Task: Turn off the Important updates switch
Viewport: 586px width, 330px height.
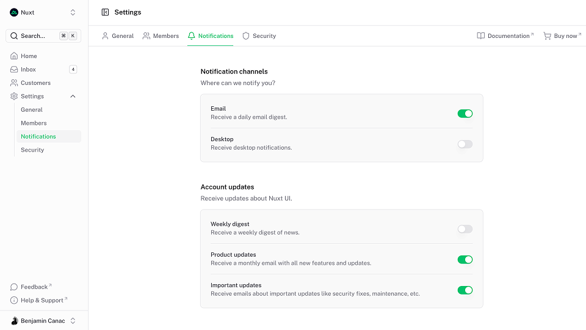Action: click(465, 290)
